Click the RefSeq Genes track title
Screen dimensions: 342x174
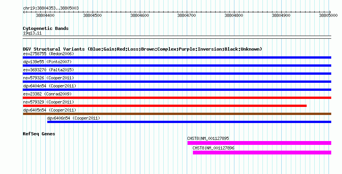(39, 134)
